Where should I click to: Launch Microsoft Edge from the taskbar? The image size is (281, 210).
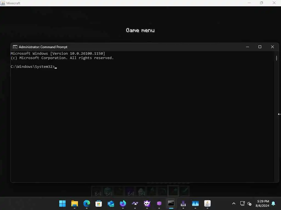(x=86, y=203)
